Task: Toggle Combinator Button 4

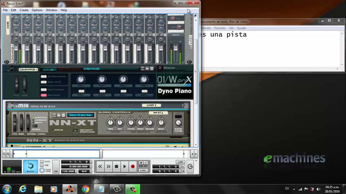Action: click(x=144, y=91)
